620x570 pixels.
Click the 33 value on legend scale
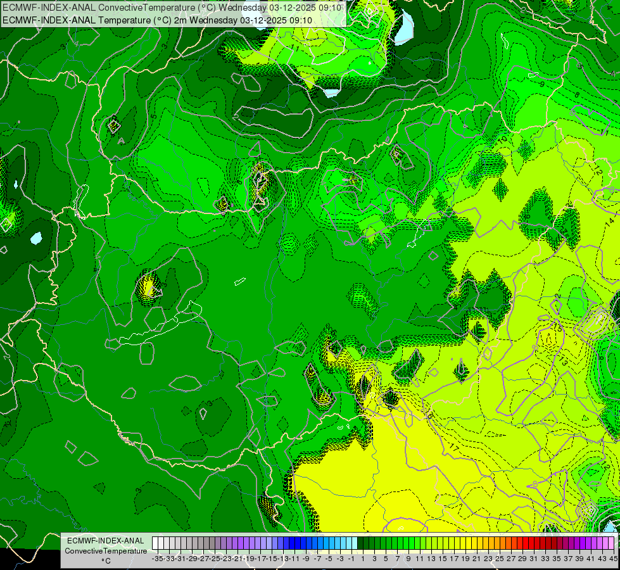pyautogui.click(x=545, y=559)
